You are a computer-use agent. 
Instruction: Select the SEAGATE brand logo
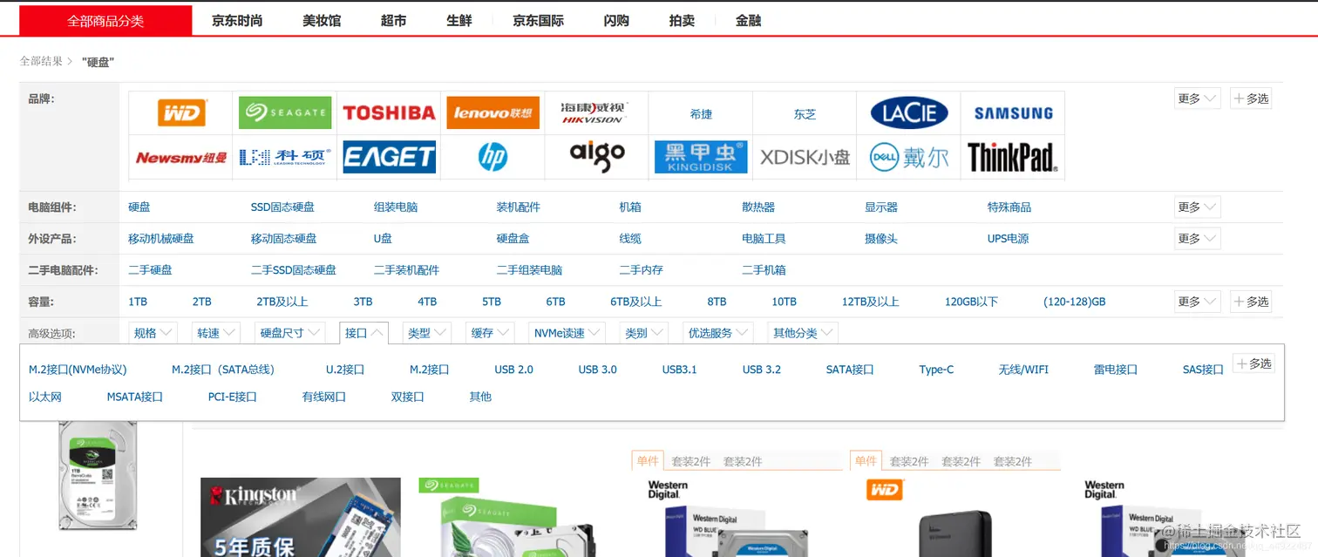(284, 112)
